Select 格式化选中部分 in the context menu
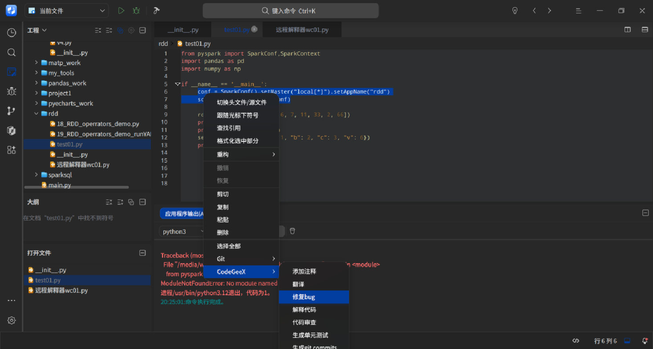The image size is (653, 349). point(241,141)
